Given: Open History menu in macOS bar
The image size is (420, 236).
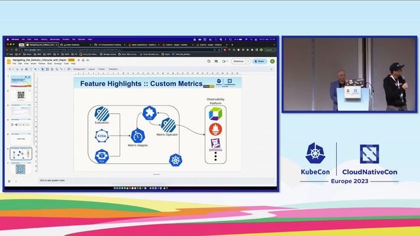Looking at the screenshot, I should click(x=44, y=39).
